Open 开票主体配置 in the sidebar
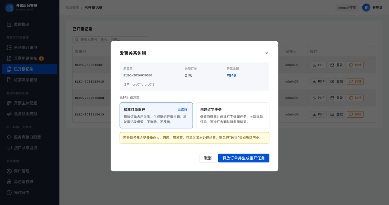This screenshot has width=389, height=205. click(30, 103)
